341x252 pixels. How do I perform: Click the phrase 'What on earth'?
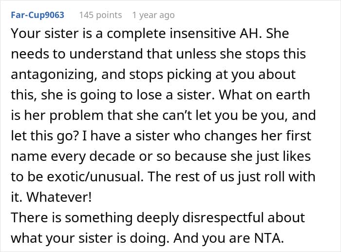(264, 95)
